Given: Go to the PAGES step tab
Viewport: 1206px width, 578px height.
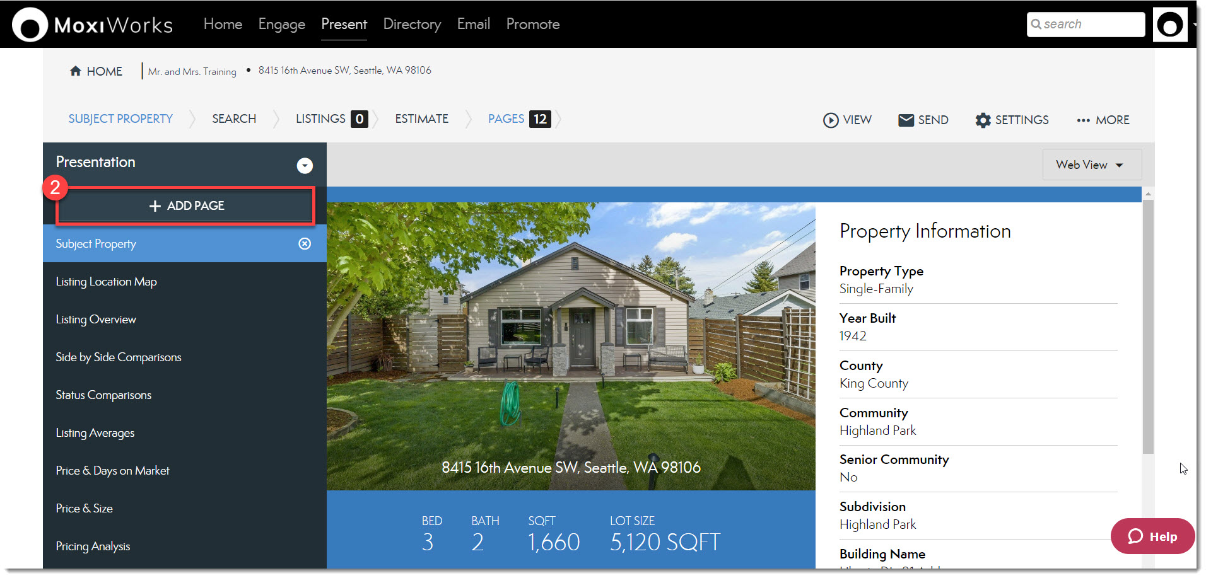Looking at the screenshot, I should point(506,118).
